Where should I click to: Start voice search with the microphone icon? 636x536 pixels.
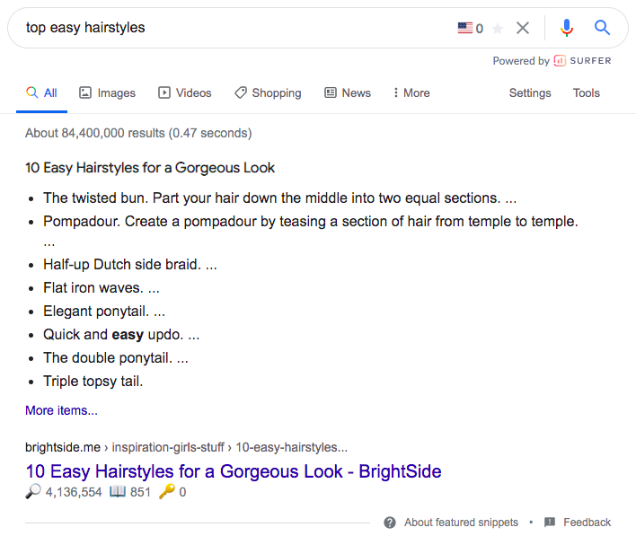coord(567,28)
